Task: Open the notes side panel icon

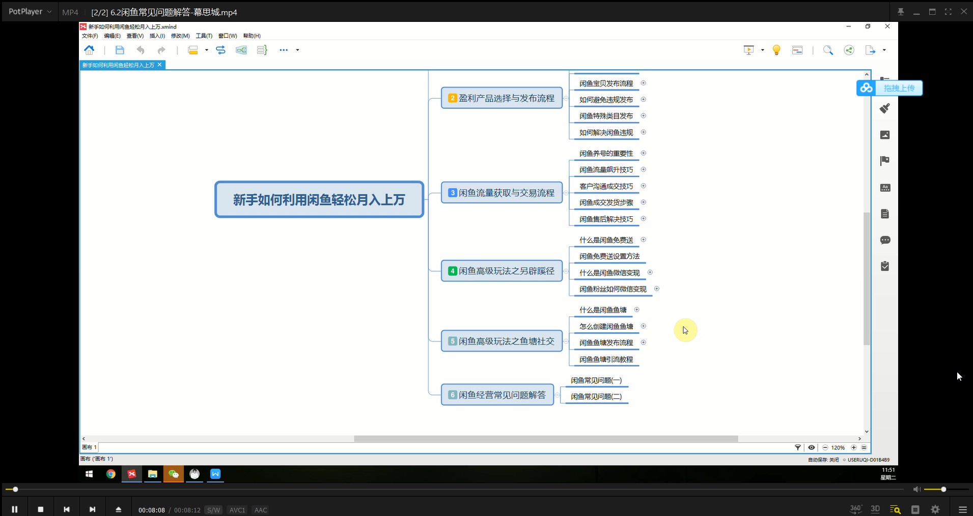Action: (x=885, y=214)
